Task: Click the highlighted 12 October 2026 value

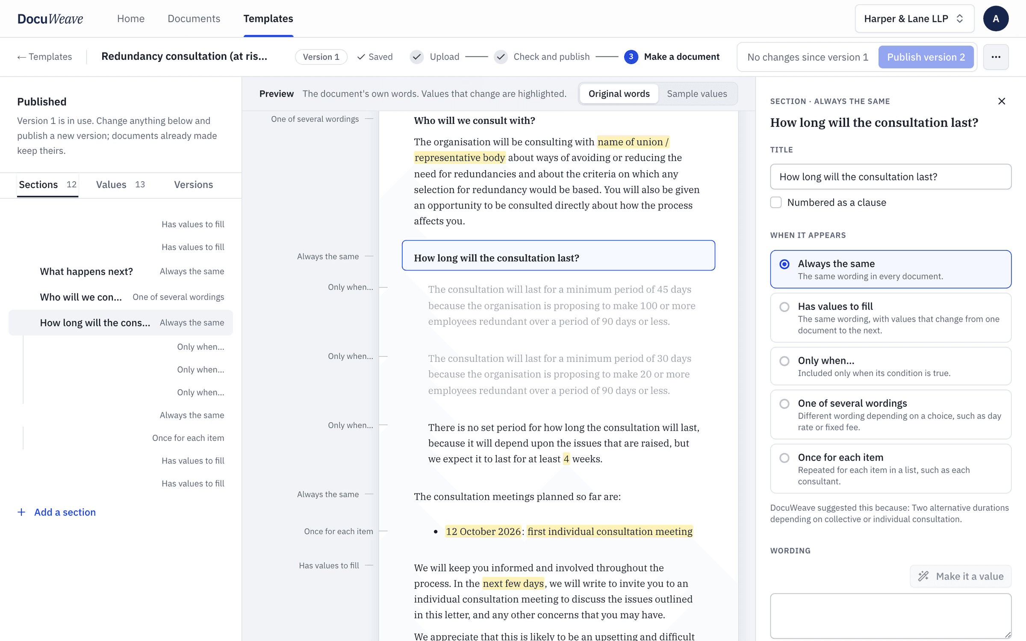Action: click(483, 531)
